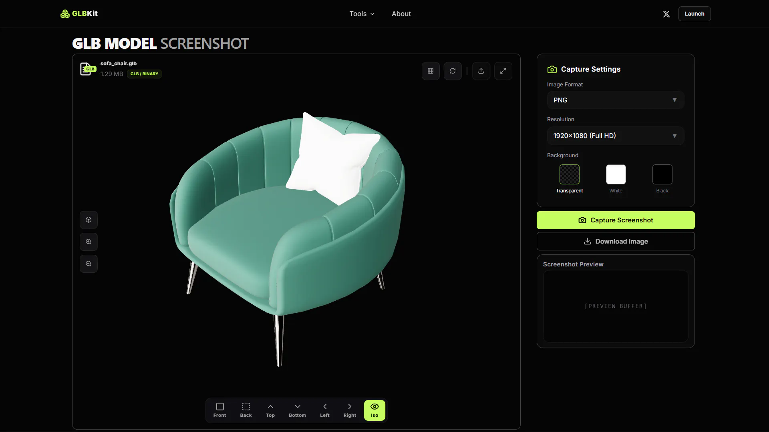
Task: Click the upload model icon
Action: click(481, 71)
